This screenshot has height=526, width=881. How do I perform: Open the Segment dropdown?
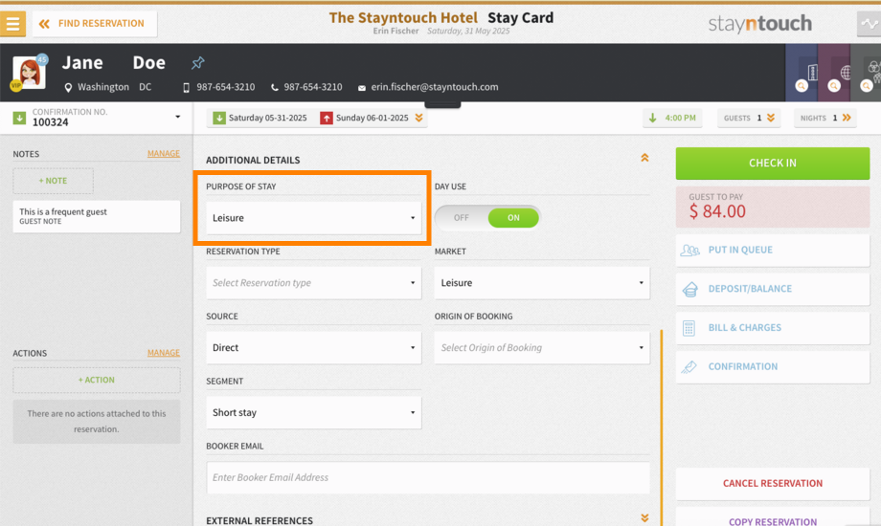pos(313,412)
